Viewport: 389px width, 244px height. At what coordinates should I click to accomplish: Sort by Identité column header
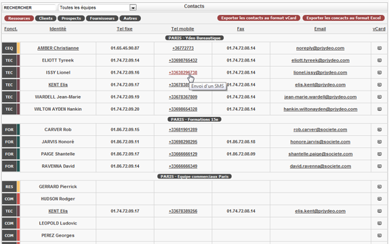pyautogui.click(x=58, y=28)
